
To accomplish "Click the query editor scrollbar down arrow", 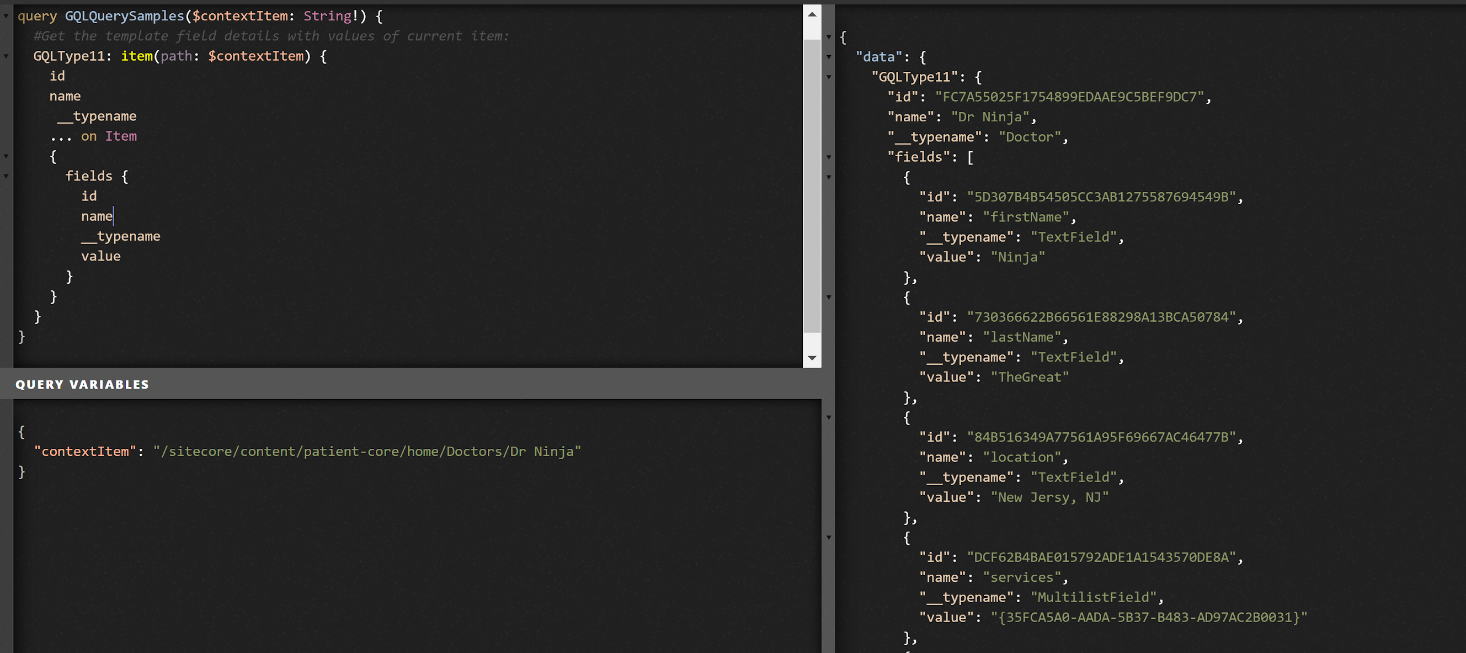I will pyautogui.click(x=812, y=358).
